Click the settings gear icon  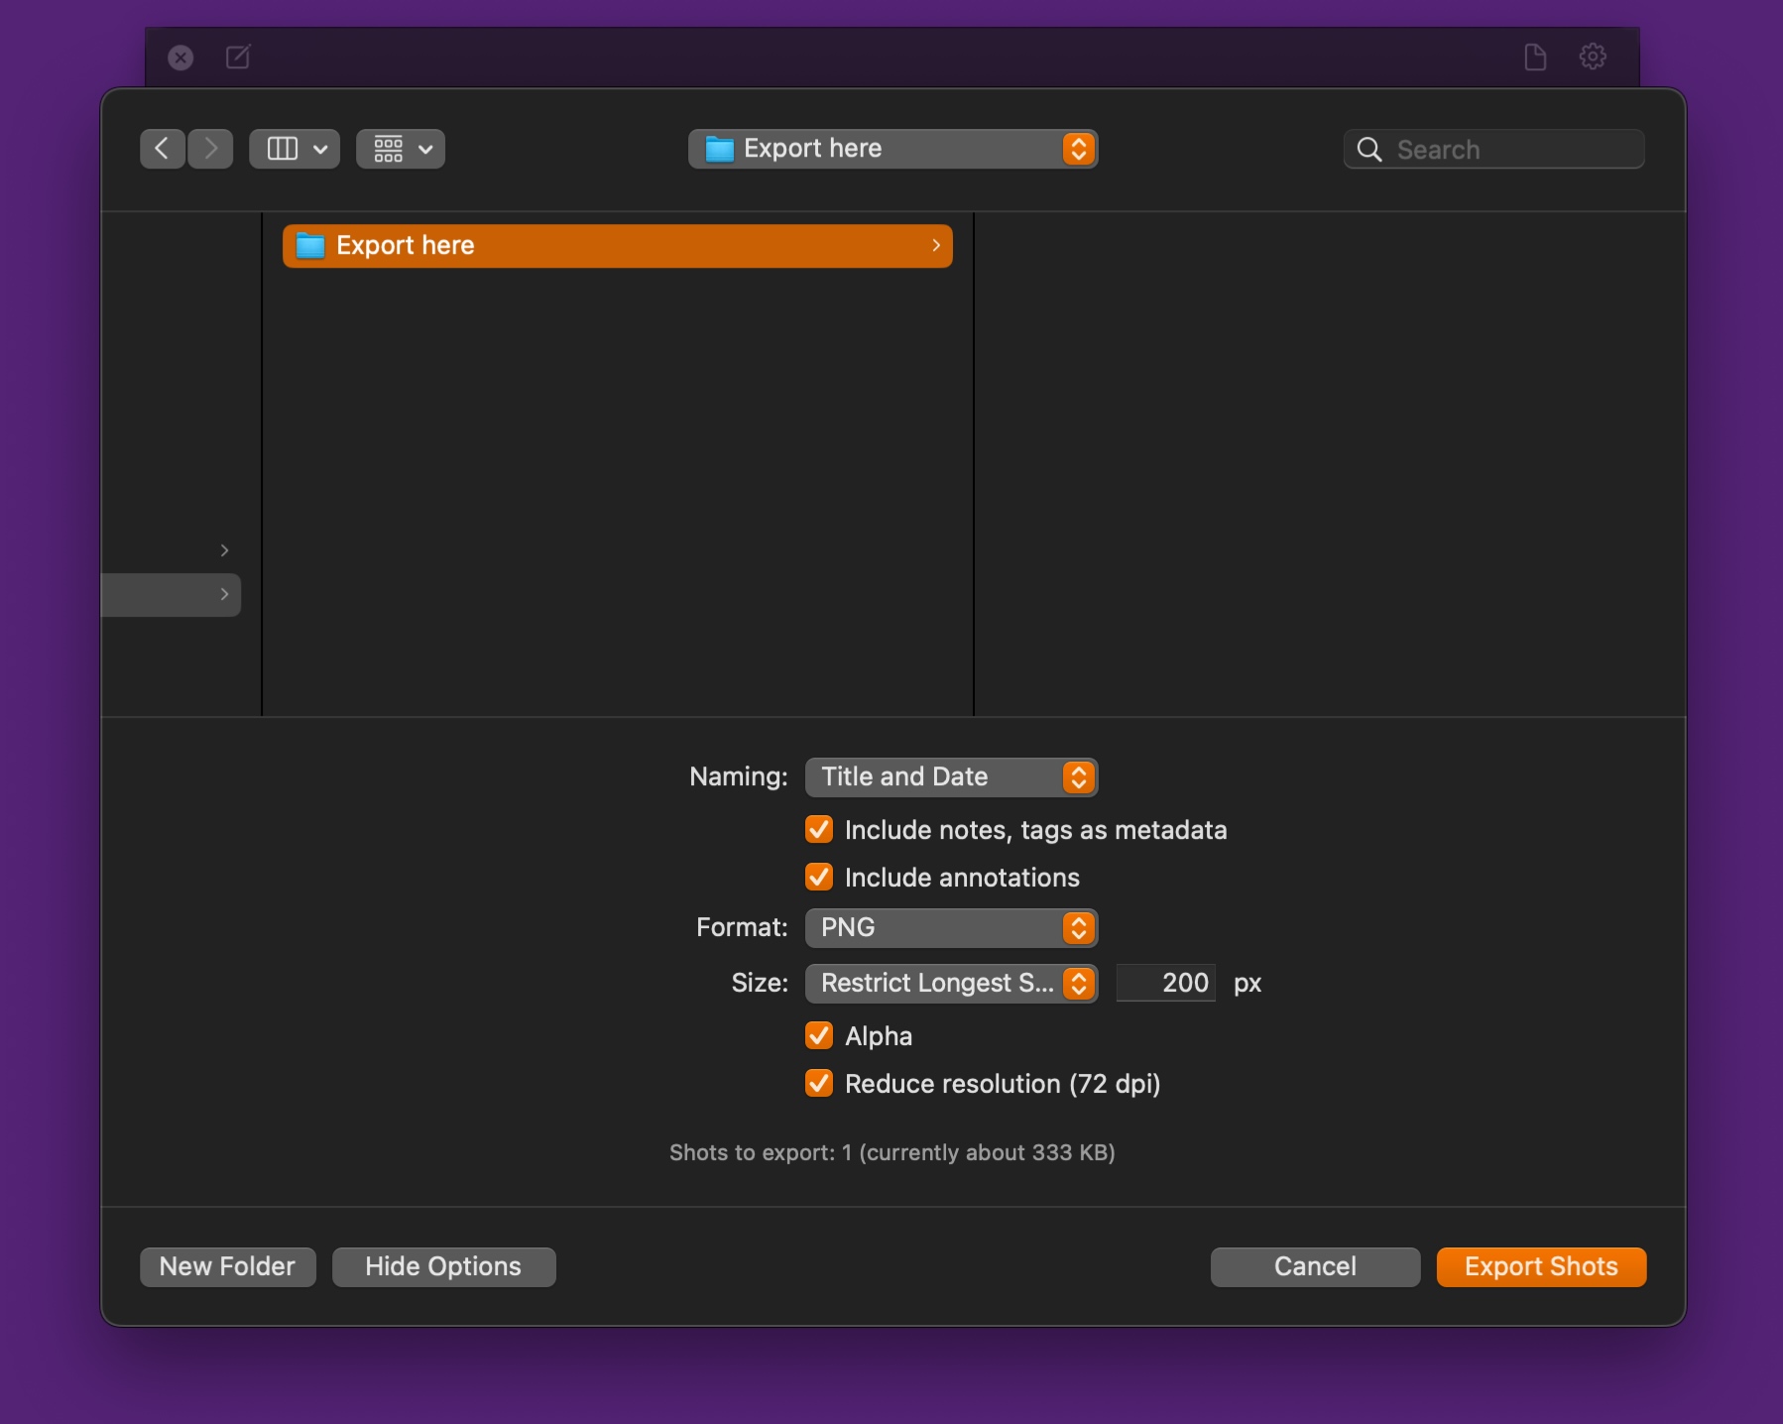(1593, 57)
